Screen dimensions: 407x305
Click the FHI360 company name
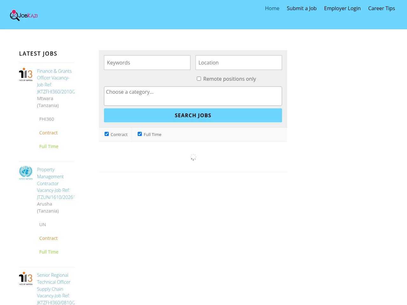47,119
